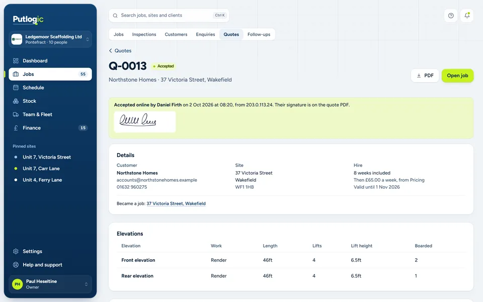Open pinned site Unit 7, Carr Lane
The width and height of the screenshot is (483, 302).
[41, 169]
